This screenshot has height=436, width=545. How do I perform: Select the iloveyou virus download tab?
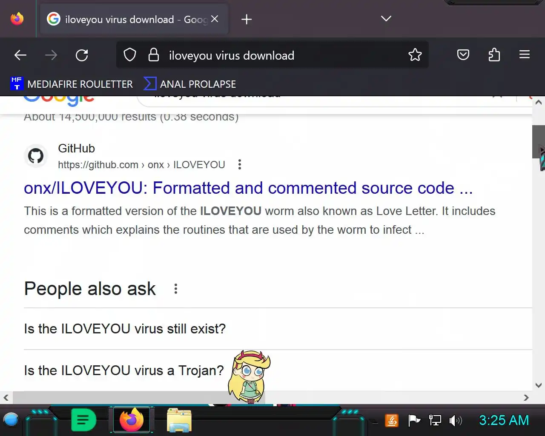coord(134,19)
